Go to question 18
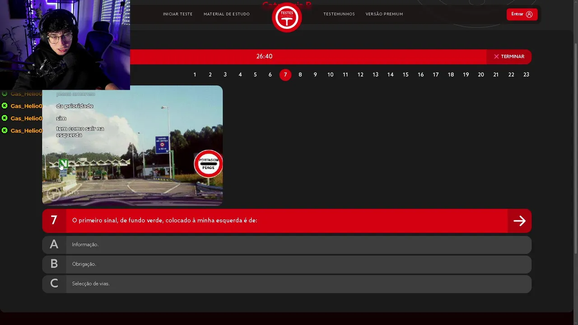This screenshot has width=578, height=325. (451, 75)
